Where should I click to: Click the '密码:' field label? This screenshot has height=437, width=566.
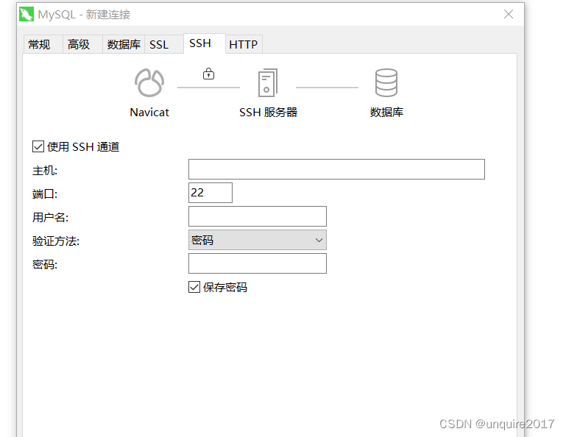point(45,265)
